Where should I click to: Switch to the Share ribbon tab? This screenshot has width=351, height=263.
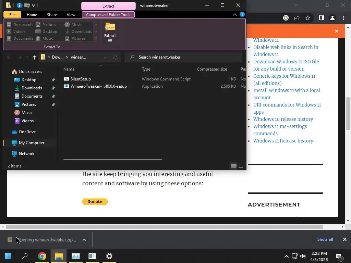tap(52, 15)
